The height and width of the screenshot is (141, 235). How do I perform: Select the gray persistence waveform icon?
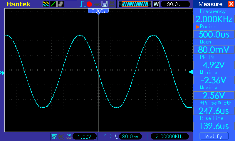point(61,4)
